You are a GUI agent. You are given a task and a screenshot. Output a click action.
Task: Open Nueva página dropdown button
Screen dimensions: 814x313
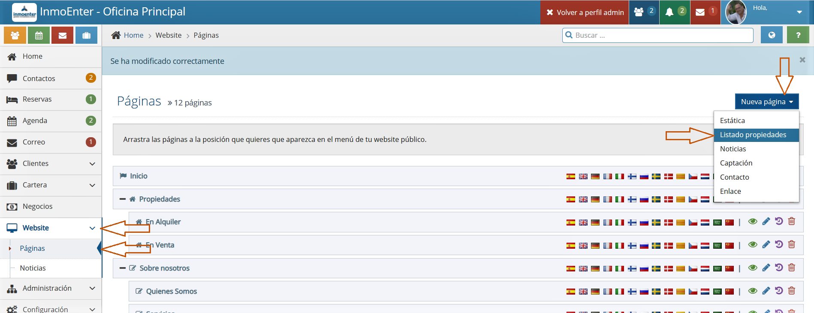click(x=767, y=102)
